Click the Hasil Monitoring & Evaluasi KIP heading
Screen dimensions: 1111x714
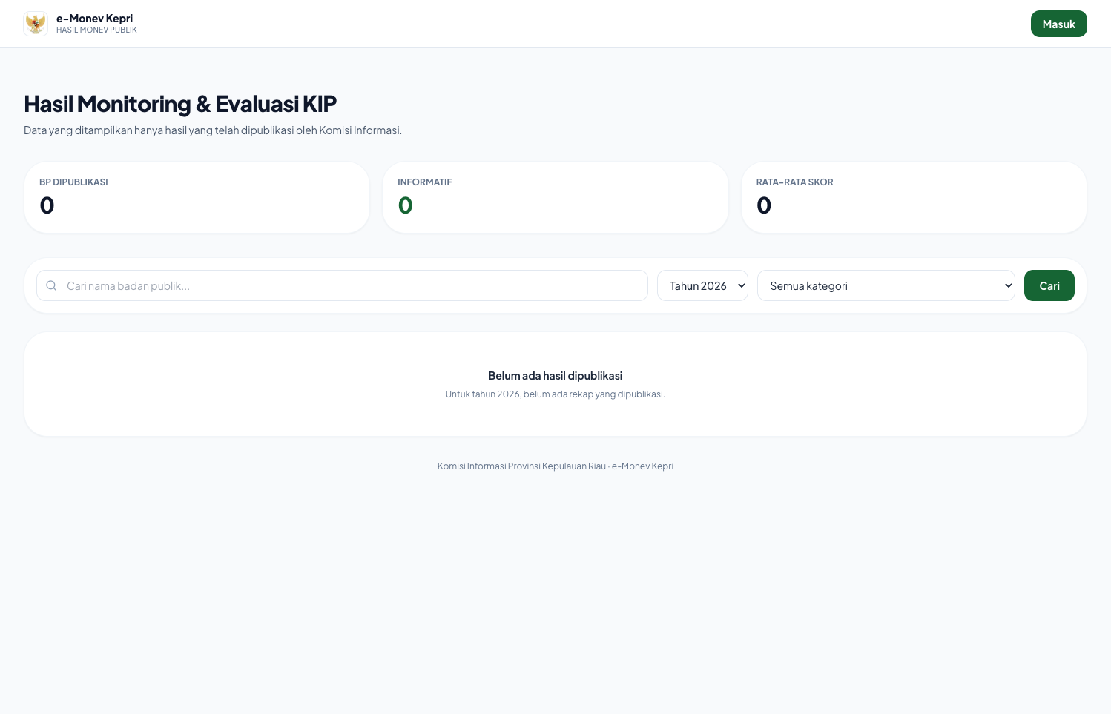180,104
